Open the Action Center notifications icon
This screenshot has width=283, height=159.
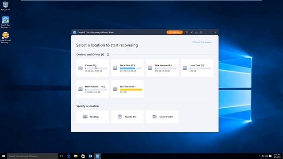pos(270,156)
